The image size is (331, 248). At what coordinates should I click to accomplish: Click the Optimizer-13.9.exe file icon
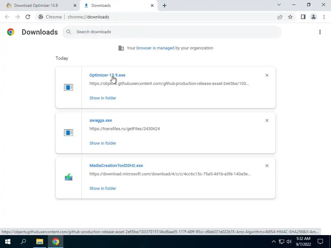(69, 87)
